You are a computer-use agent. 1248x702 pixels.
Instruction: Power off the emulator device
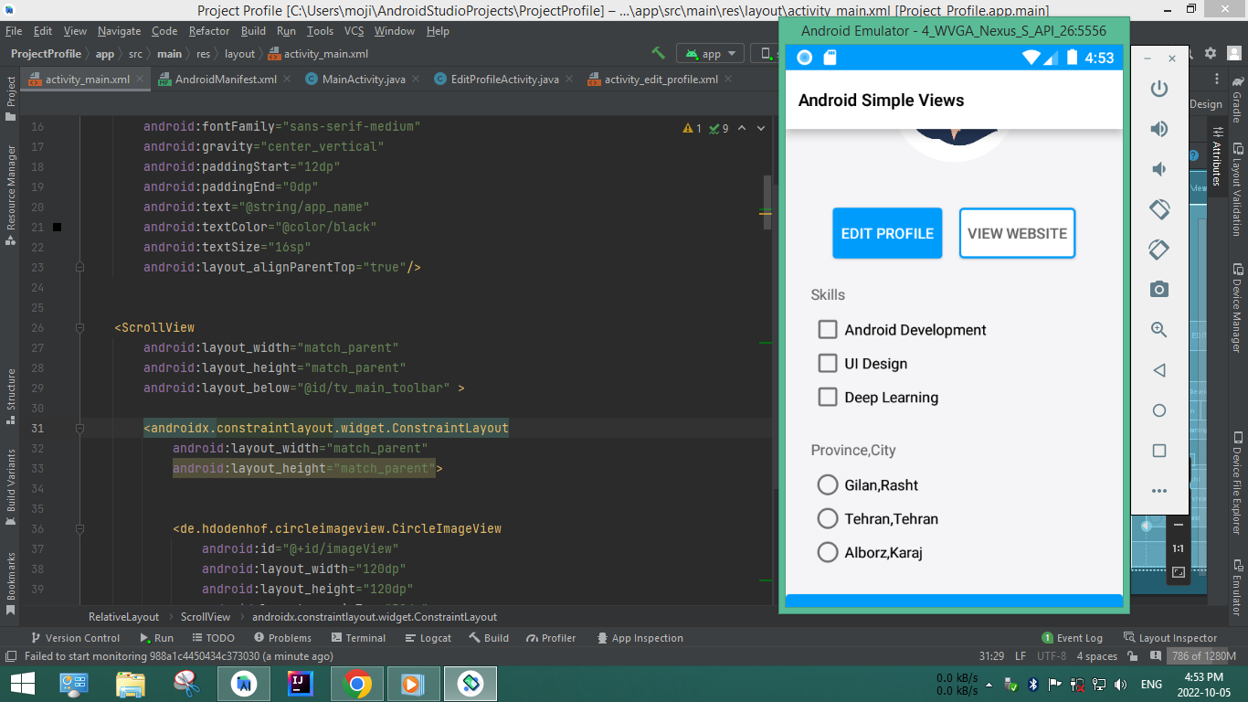pyautogui.click(x=1159, y=89)
